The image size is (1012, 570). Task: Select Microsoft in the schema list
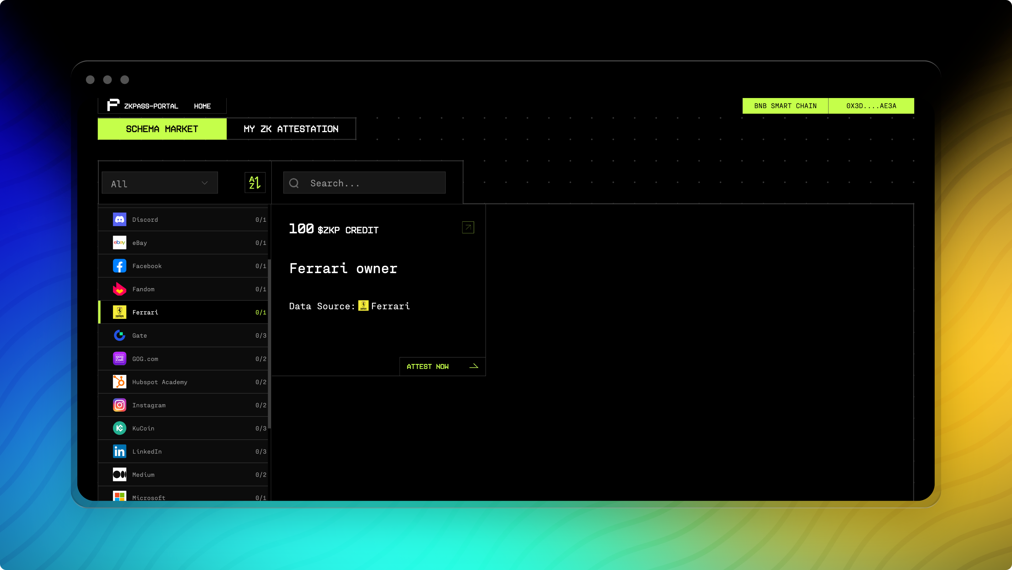[183, 494]
